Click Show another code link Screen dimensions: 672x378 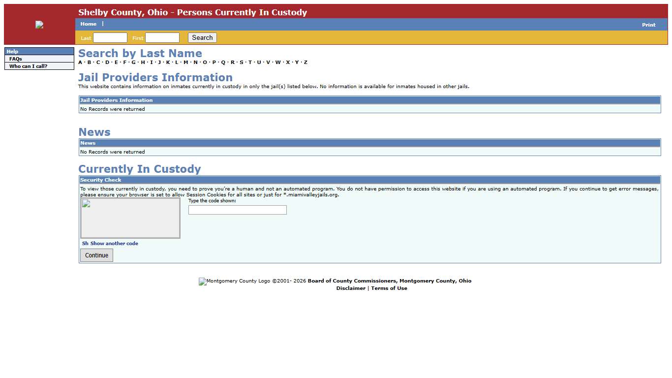click(x=114, y=244)
